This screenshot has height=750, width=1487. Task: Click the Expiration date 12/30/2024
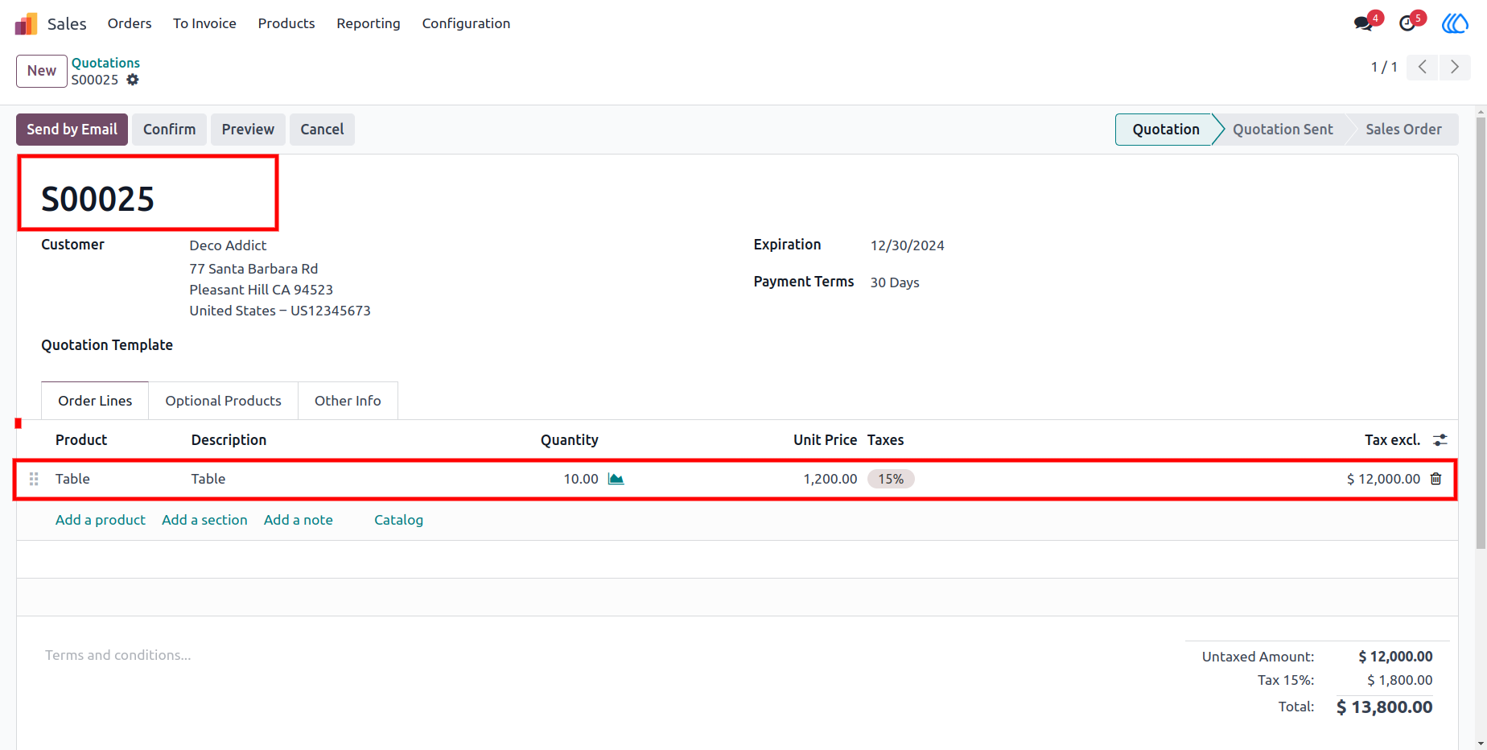(908, 245)
